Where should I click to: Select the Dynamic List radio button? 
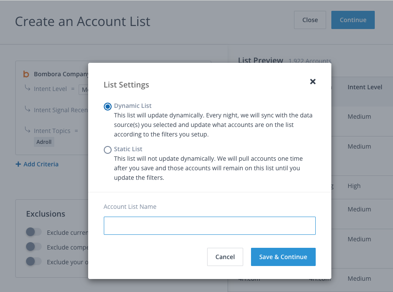point(108,107)
